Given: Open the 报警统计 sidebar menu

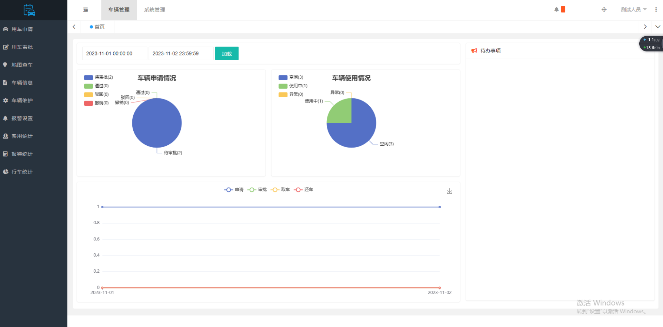Looking at the screenshot, I should 34,154.
